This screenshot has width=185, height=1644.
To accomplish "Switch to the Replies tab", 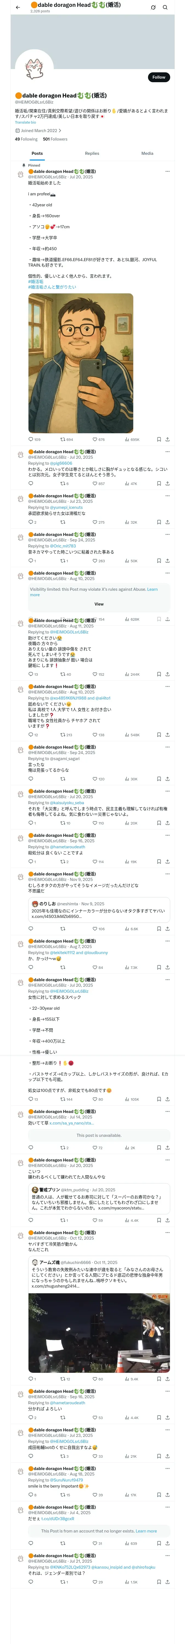I will [92, 153].
